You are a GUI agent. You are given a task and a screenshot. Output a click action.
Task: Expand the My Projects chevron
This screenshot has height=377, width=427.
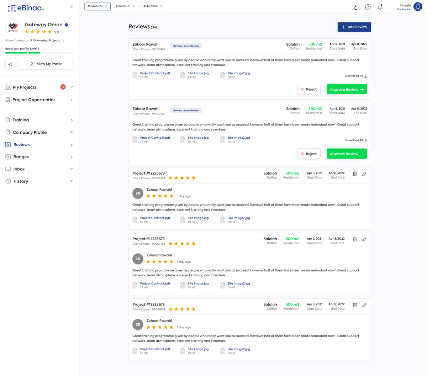(72, 87)
